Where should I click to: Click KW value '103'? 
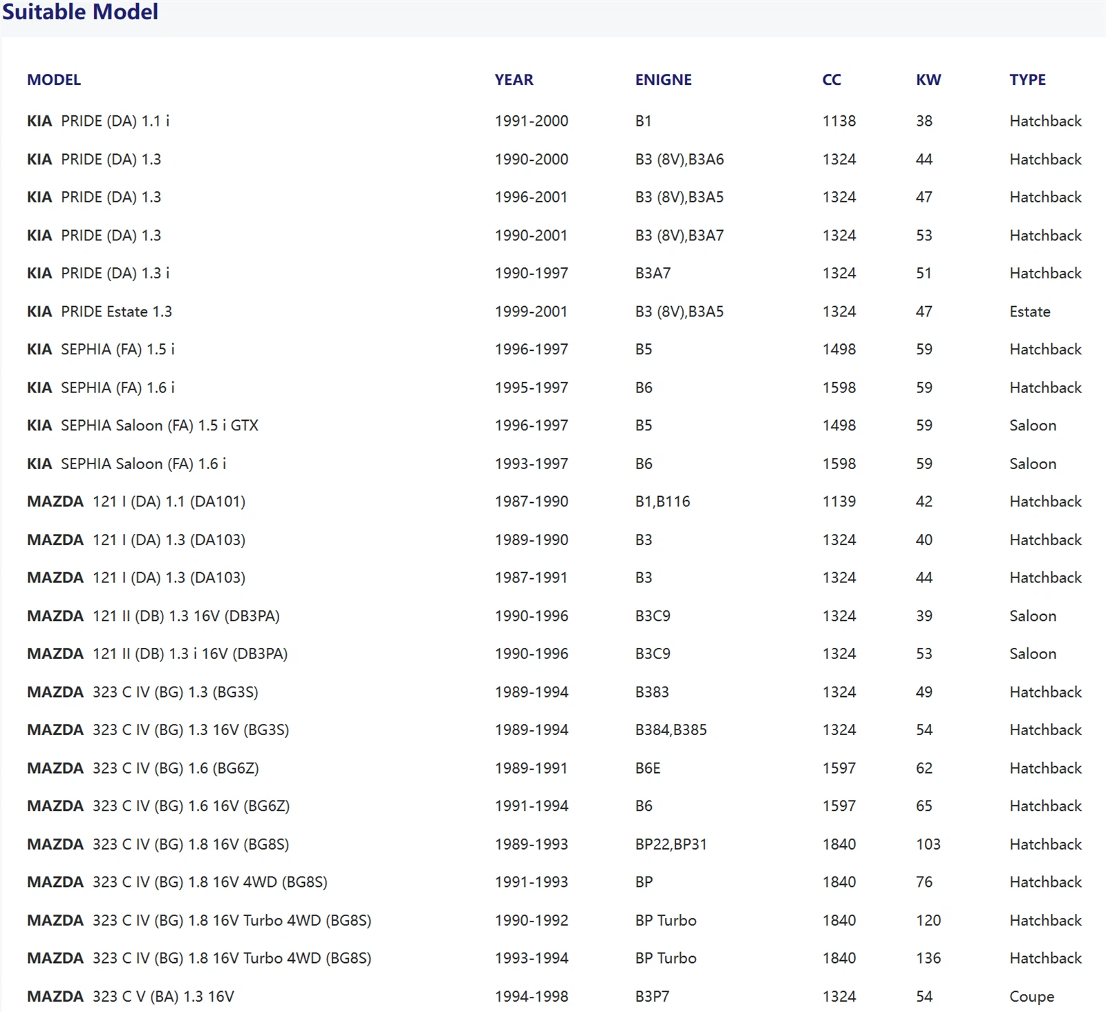pyautogui.click(x=928, y=844)
